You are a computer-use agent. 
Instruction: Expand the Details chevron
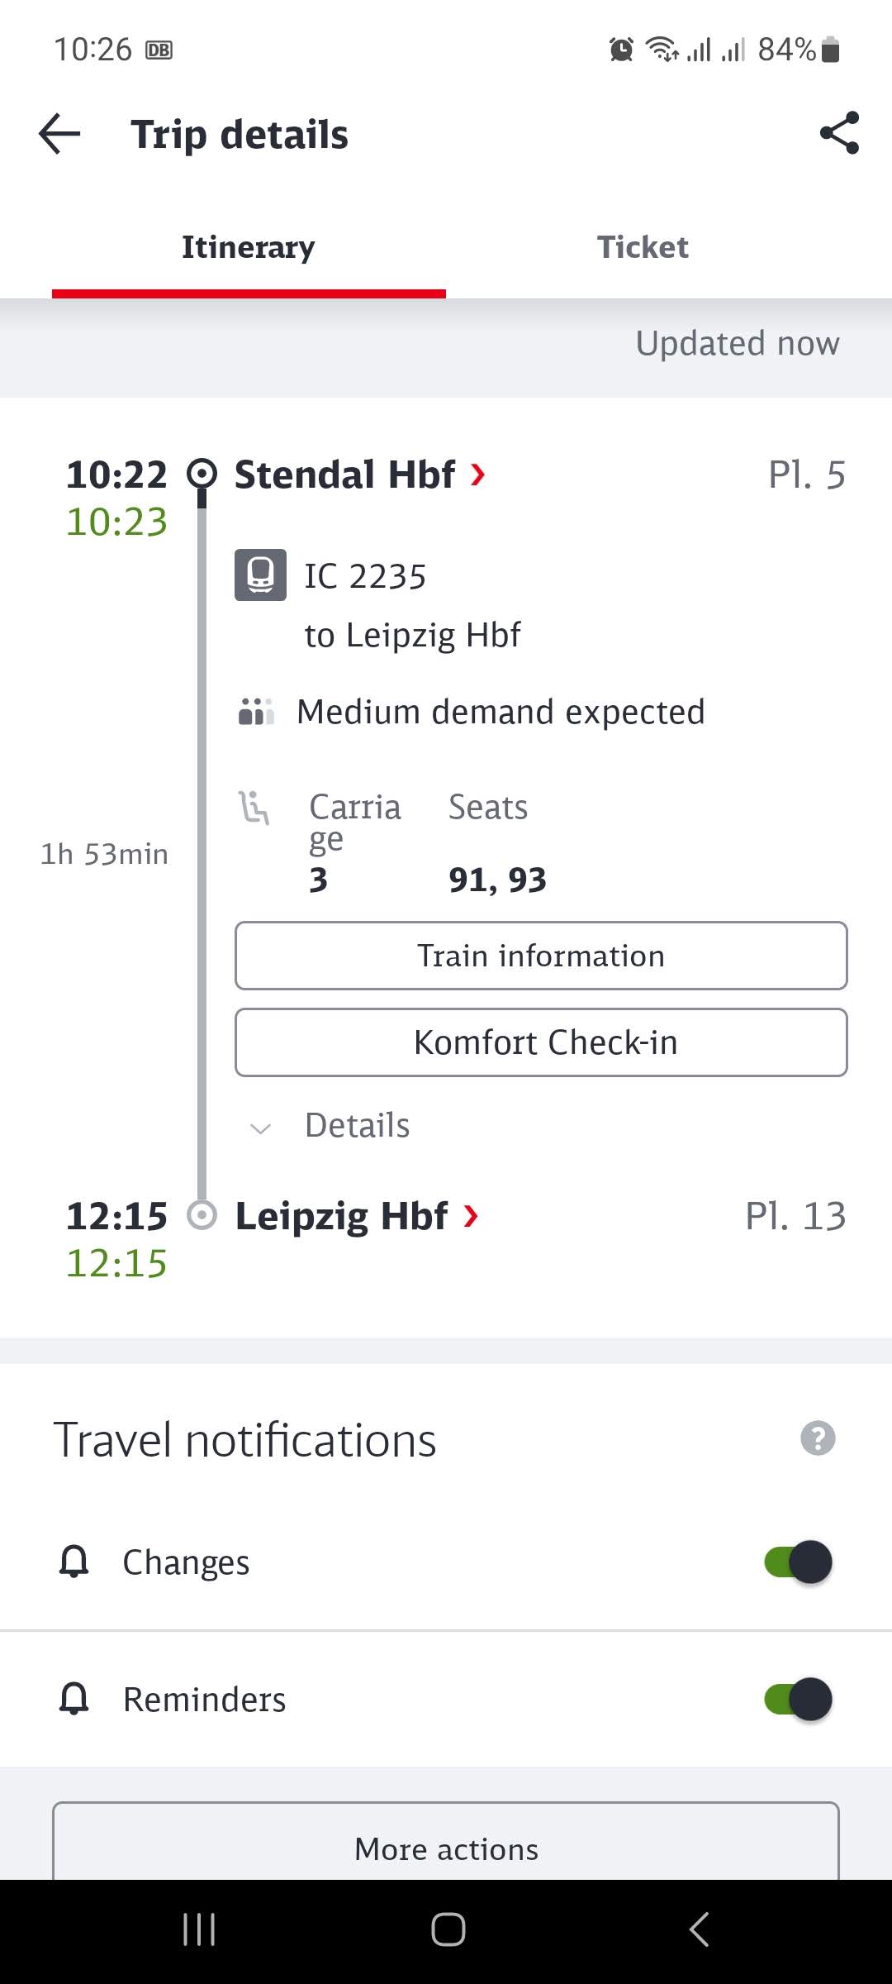[261, 1128]
